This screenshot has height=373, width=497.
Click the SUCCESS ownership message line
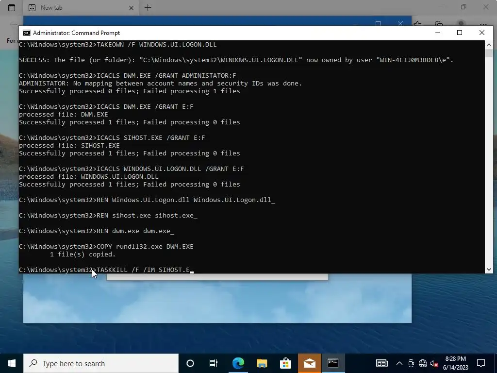(236, 60)
